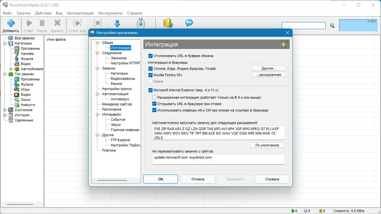Click the hand icon in Интеграция header
This screenshot has width=381, height=214.
[284, 44]
